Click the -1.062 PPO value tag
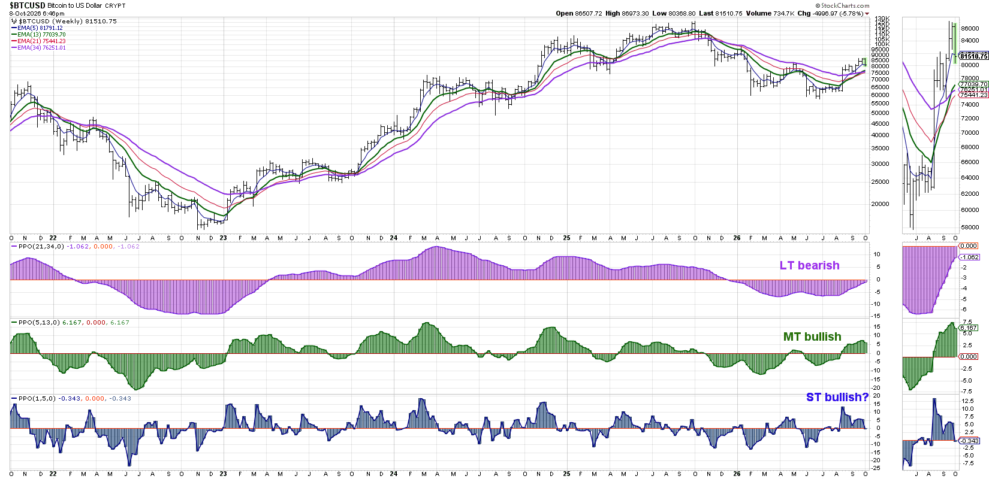Image resolution: width=989 pixels, height=479 pixels. point(970,257)
